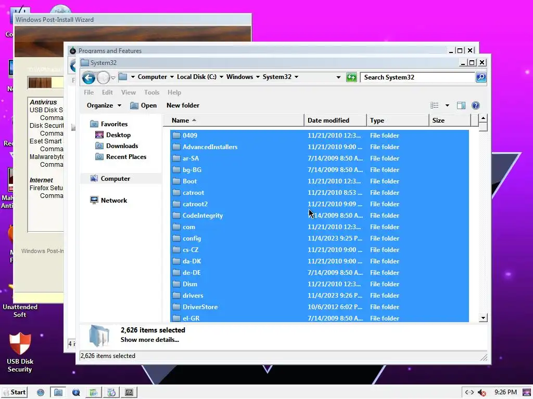Sort by the Type column header
The image size is (533, 399).
click(398, 121)
